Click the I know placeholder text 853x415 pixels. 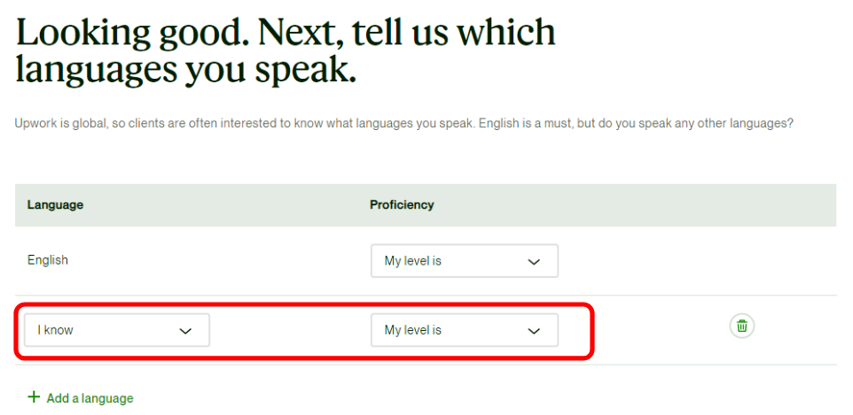tap(55, 330)
